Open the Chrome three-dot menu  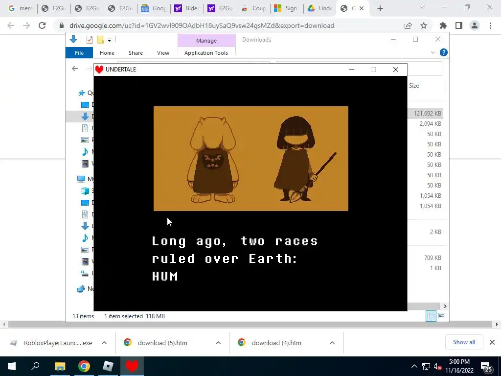tap(490, 25)
